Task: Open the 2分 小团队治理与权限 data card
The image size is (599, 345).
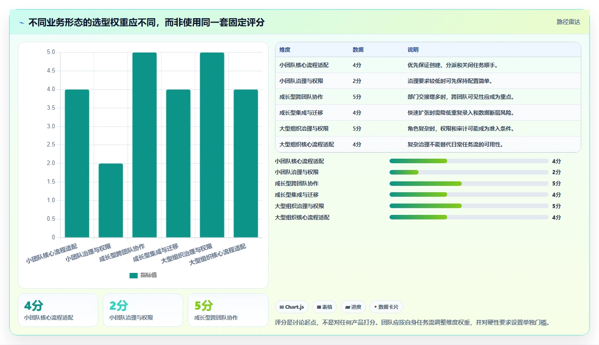Action: pos(143,310)
